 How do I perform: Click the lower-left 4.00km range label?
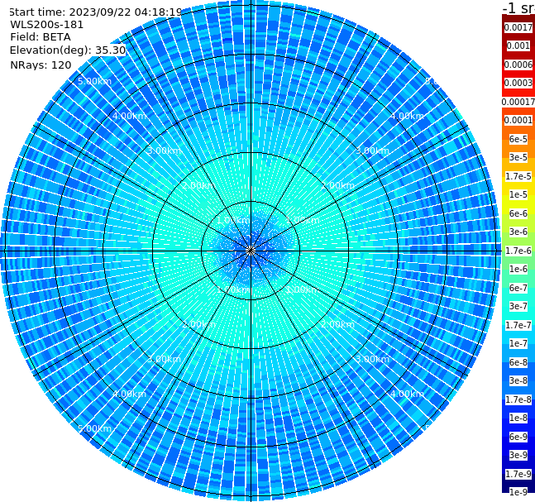129,394
